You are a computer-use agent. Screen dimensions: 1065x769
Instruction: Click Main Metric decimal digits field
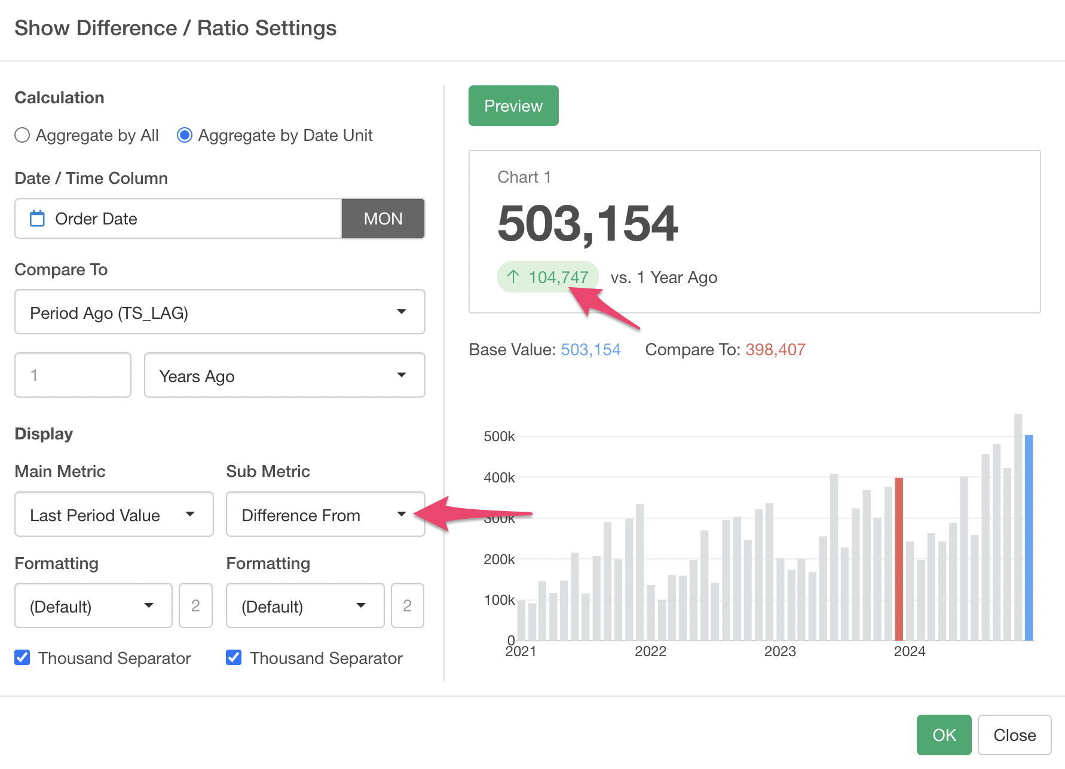195,606
